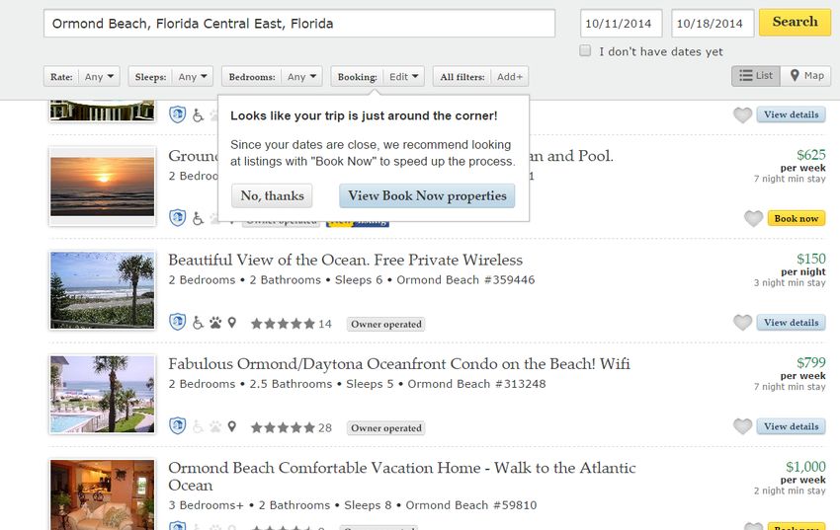Click wheelchair accessibility icon on Beautiful View listing
The height and width of the screenshot is (530, 840).
click(x=199, y=323)
